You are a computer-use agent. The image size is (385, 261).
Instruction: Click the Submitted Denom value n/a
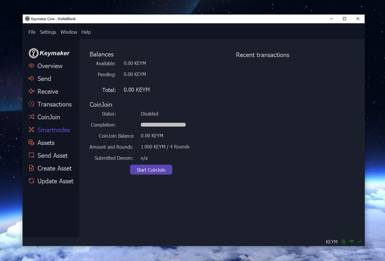144,158
